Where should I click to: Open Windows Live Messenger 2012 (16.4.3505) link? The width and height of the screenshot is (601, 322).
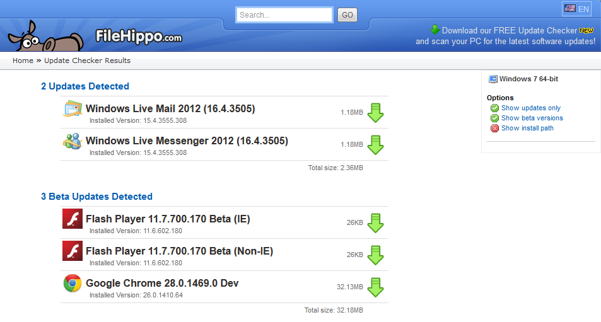point(187,141)
